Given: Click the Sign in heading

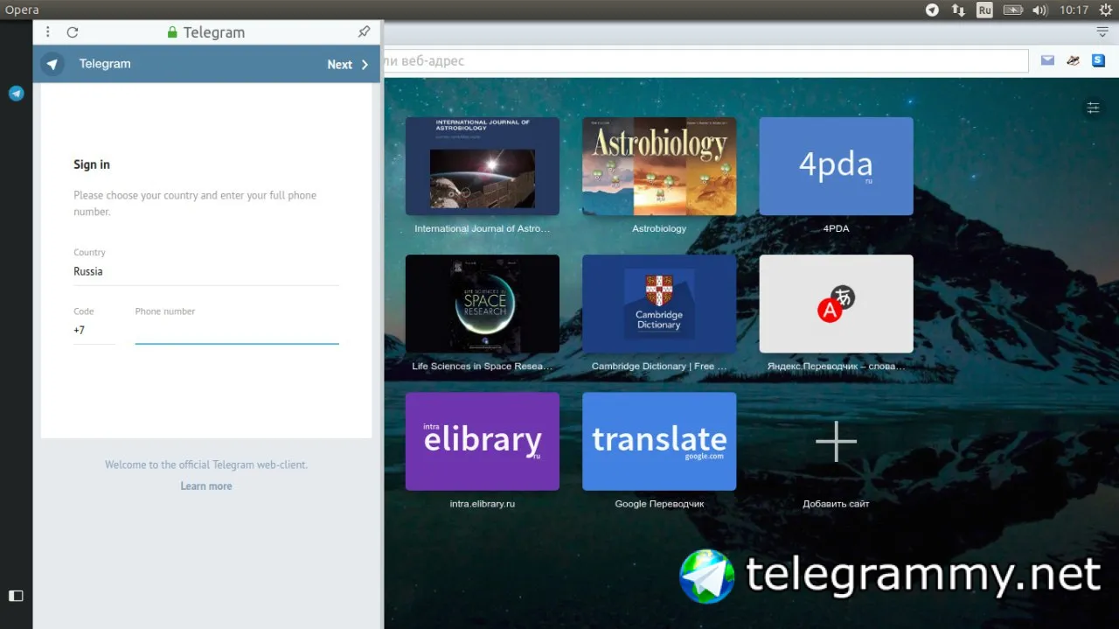Looking at the screenshot, I should tap(92, 164).
